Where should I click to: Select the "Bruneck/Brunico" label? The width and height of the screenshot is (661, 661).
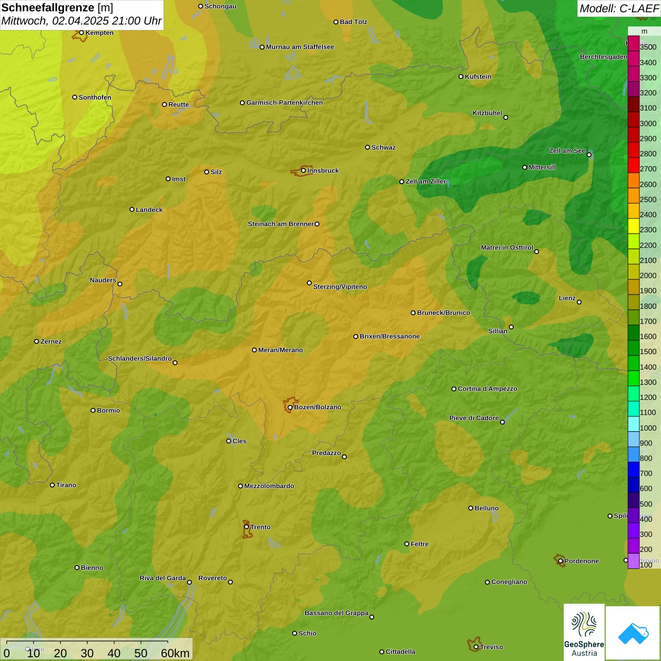pos(443,313)
